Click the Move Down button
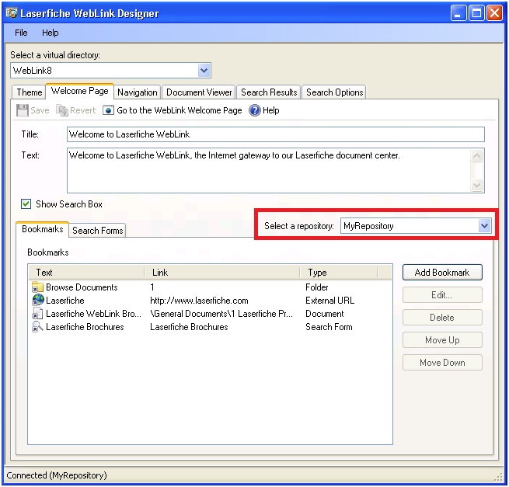 point(442,363)
